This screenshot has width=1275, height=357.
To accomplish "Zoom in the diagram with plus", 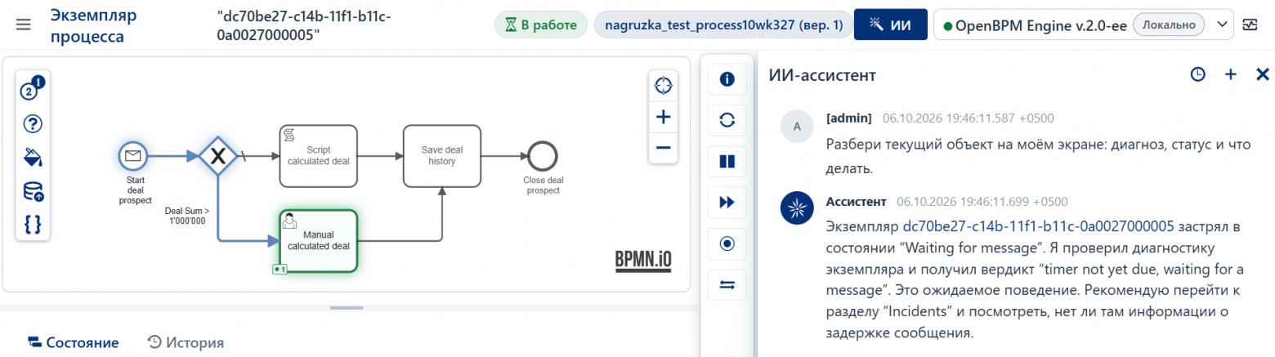I will click(664, 117).
